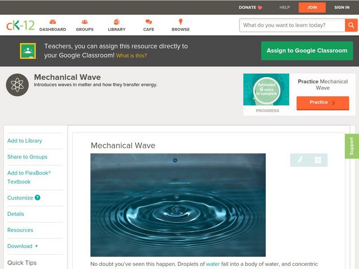Click the GROUPS menu label
Viewport: 359px width, 269px height.
tap(85, 30)
